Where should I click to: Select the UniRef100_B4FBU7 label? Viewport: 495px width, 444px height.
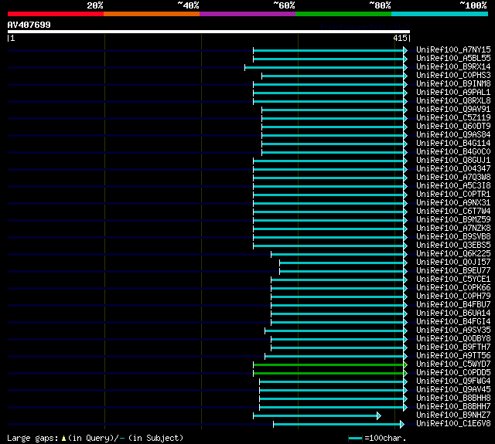(453, 305)
